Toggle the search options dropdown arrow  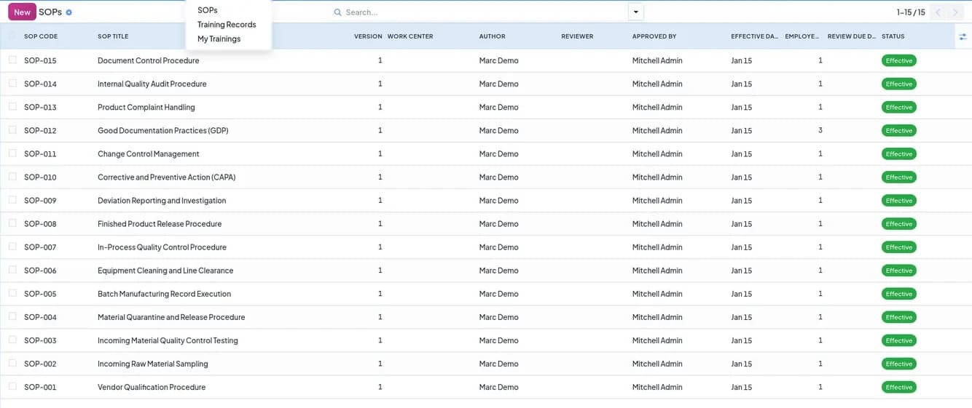636,12
